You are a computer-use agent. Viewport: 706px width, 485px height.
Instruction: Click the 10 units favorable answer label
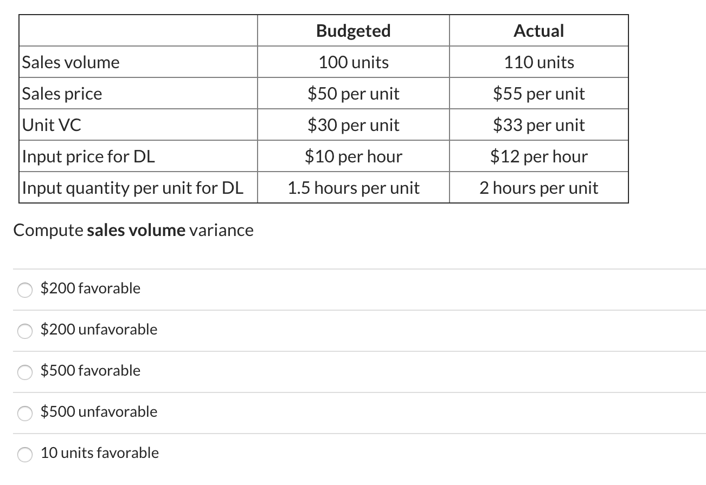99,453
